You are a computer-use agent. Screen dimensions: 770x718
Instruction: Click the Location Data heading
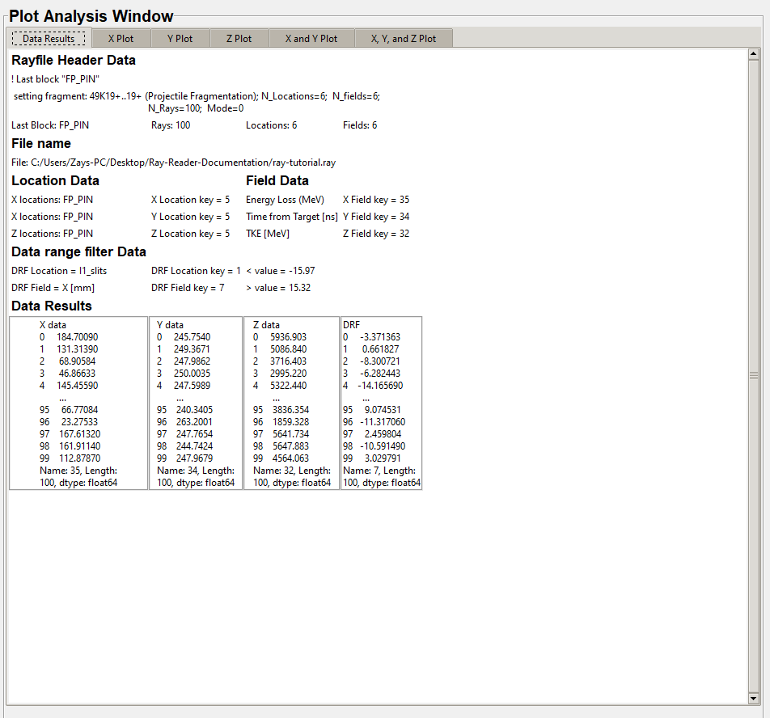click(x=55, y=181)
